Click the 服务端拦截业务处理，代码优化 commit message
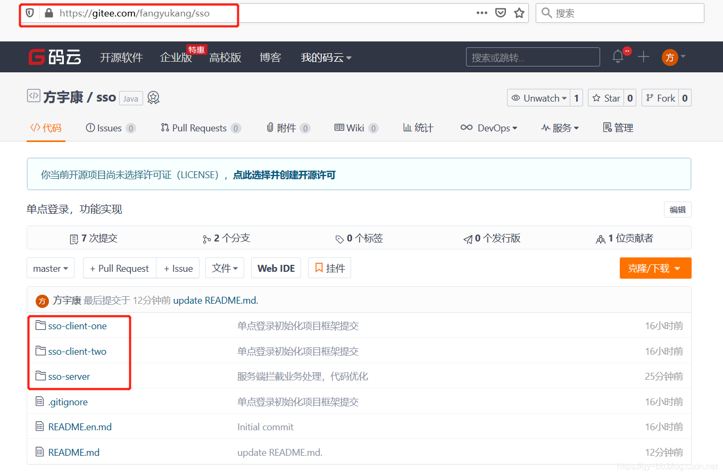Screen dimensions: 723x476 (x=302, y=377)
